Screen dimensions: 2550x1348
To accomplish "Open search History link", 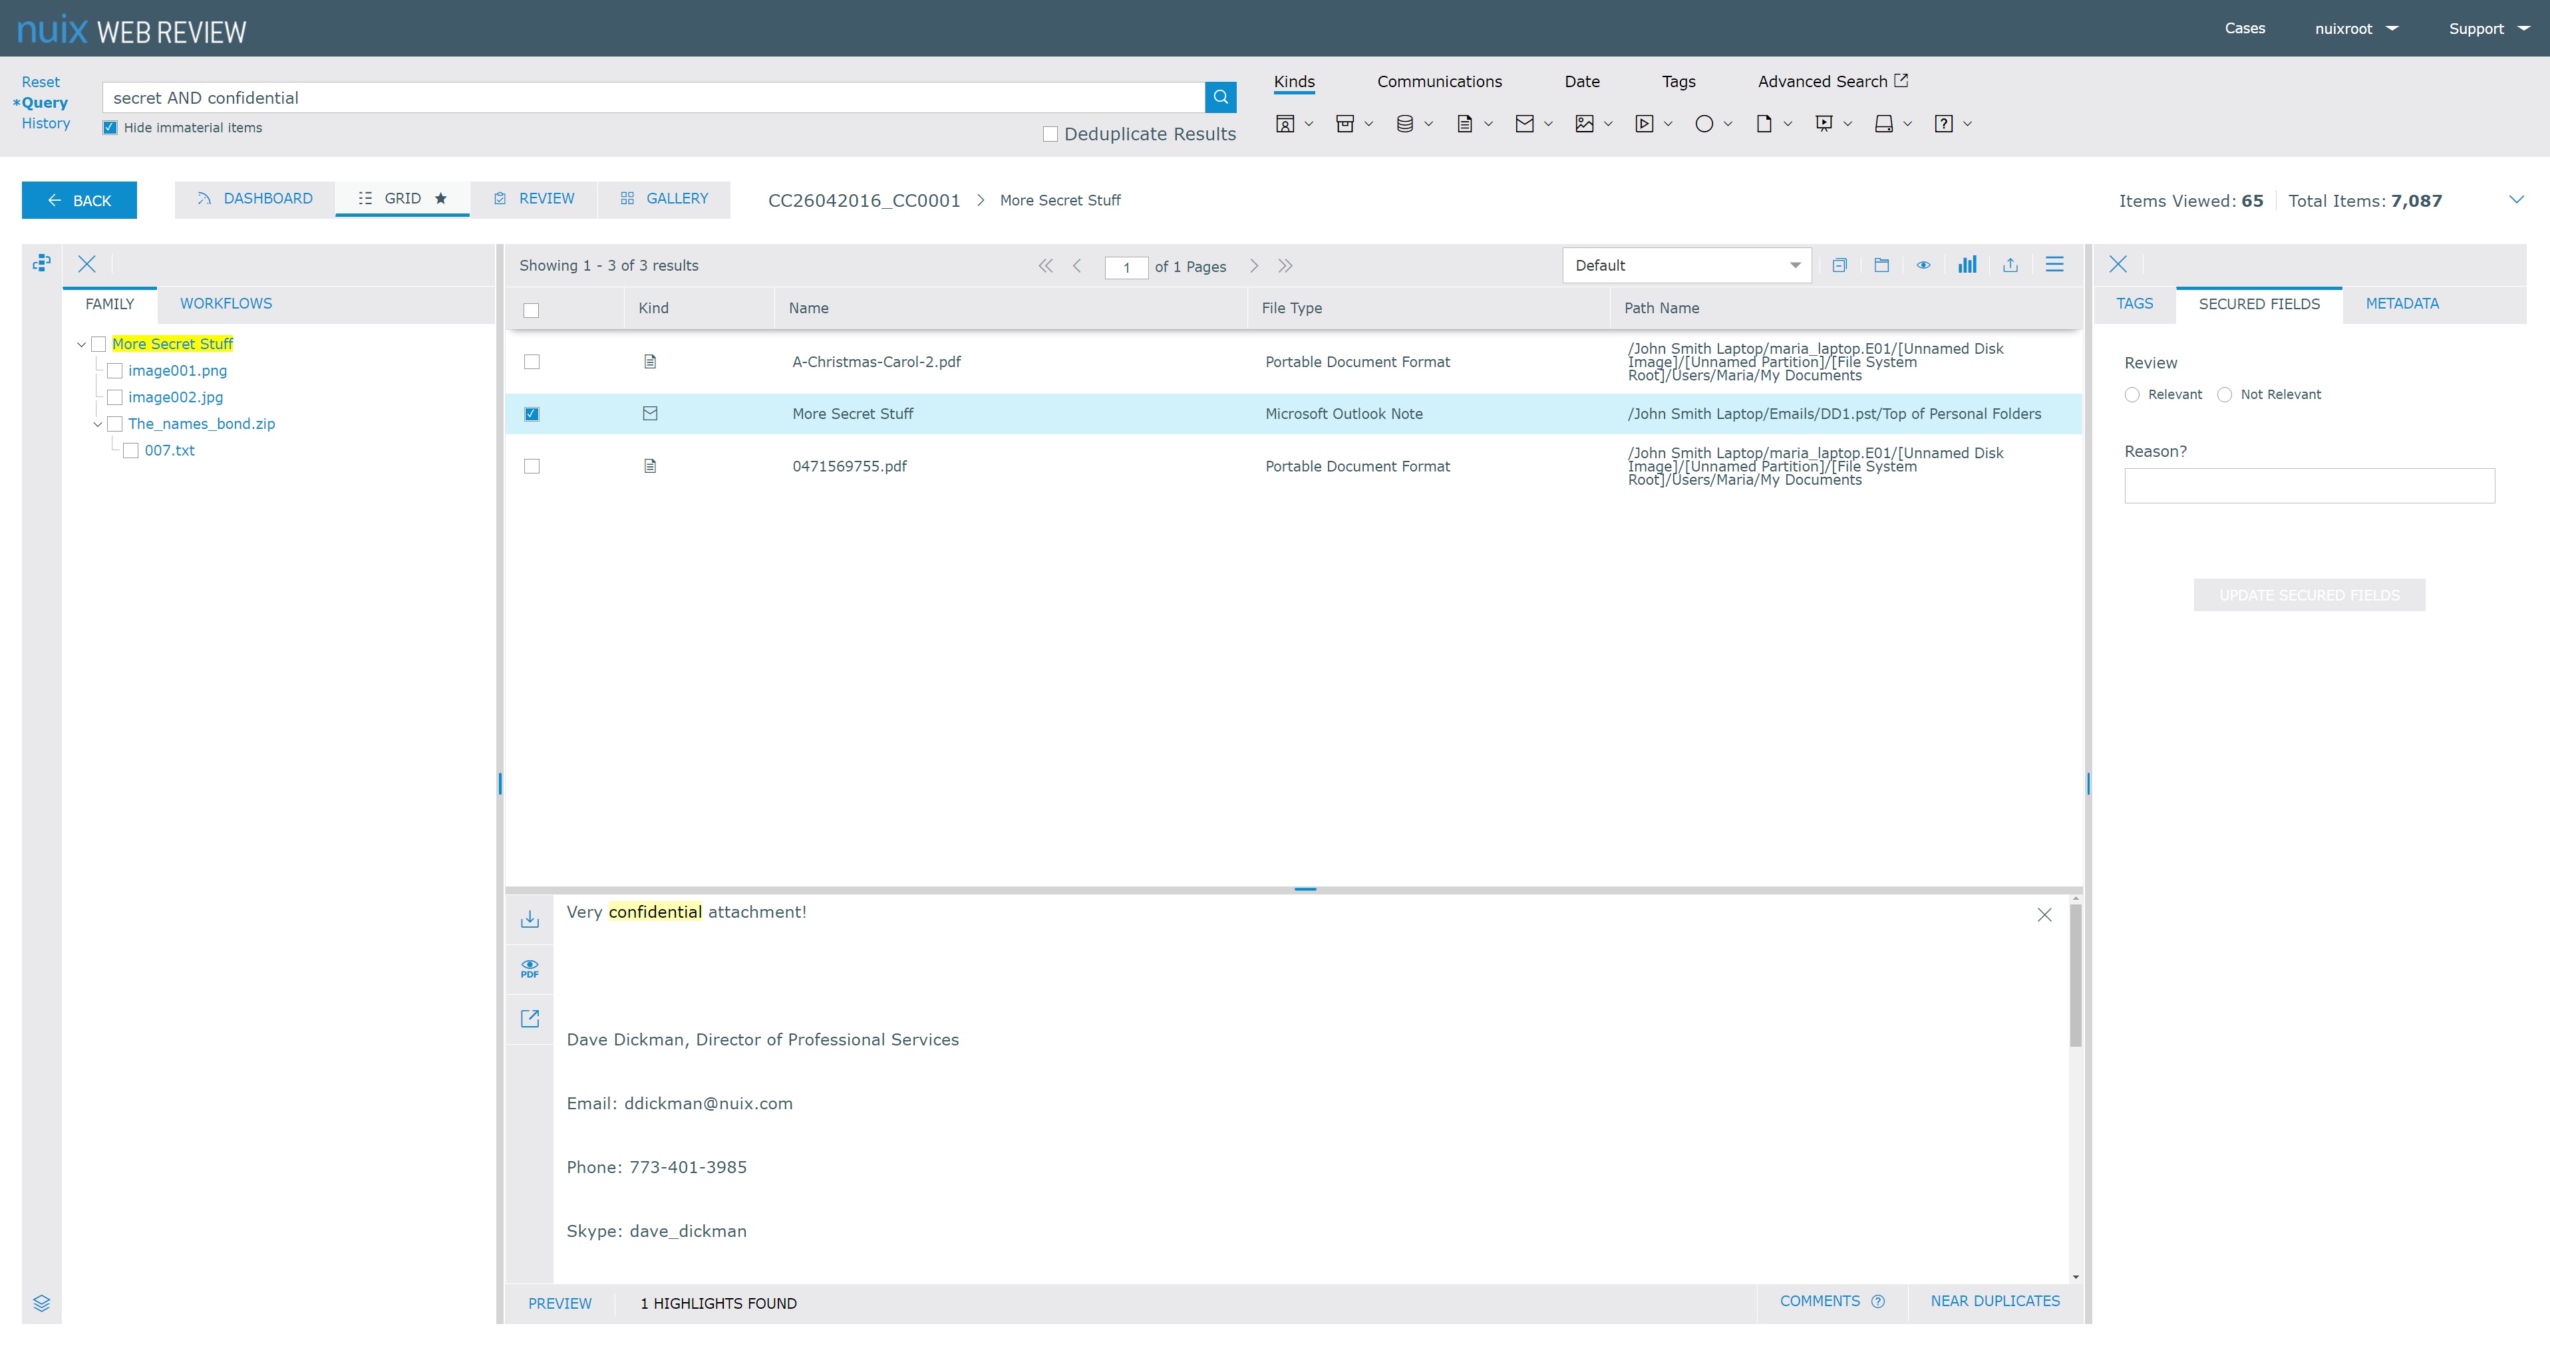I will 45,124.
